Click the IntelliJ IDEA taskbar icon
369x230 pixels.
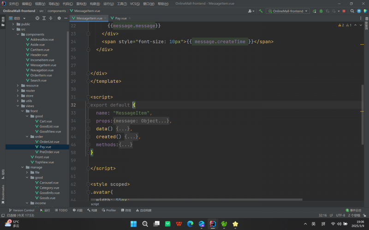click(x=213, y=224)
